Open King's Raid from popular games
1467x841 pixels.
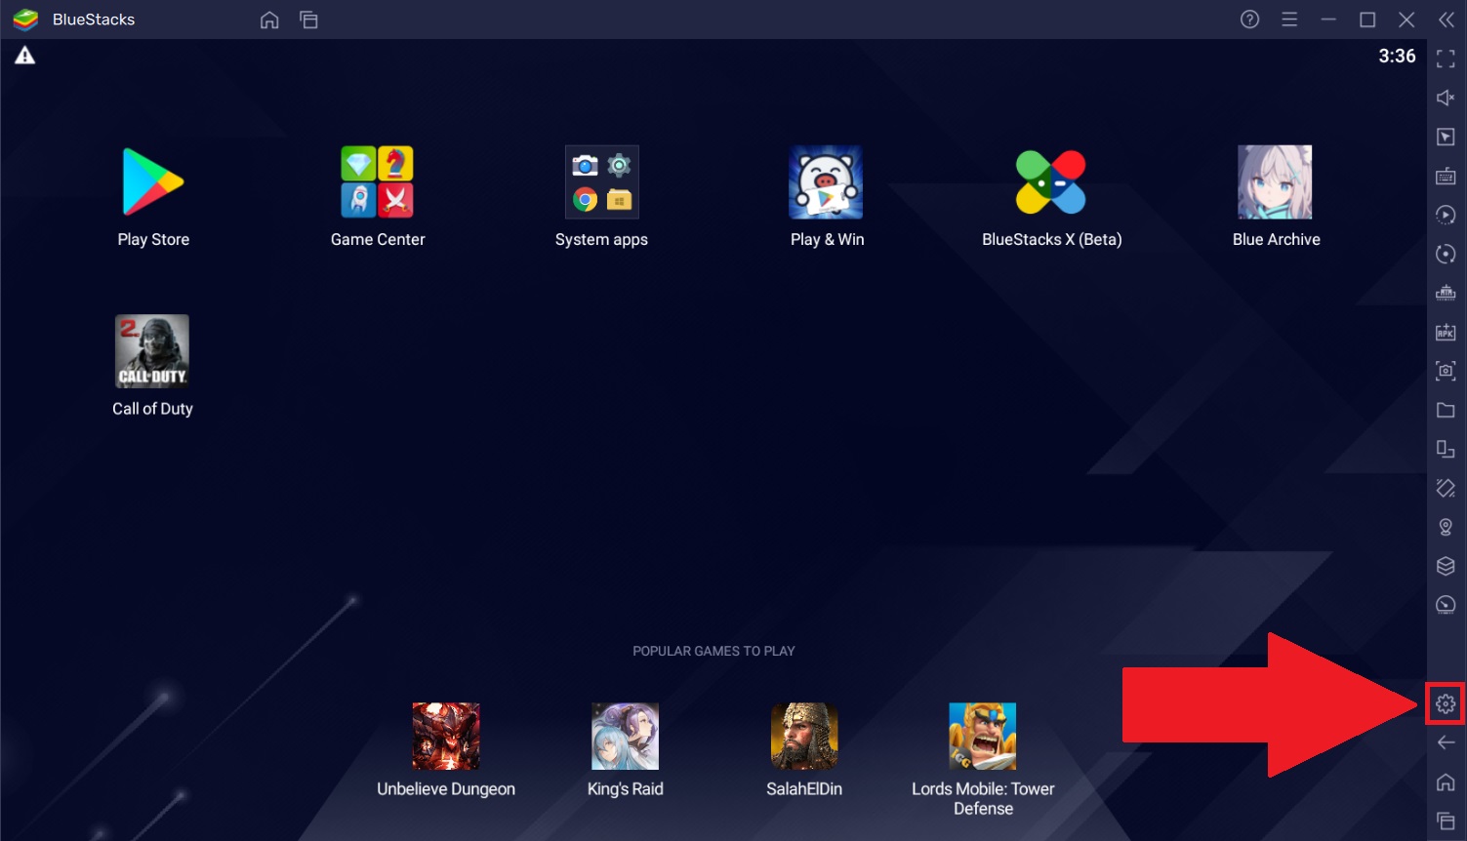(x=625, y=737)
